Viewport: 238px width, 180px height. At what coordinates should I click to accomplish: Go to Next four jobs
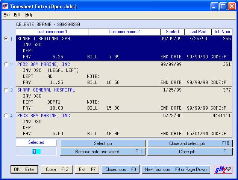click(176, 169)
